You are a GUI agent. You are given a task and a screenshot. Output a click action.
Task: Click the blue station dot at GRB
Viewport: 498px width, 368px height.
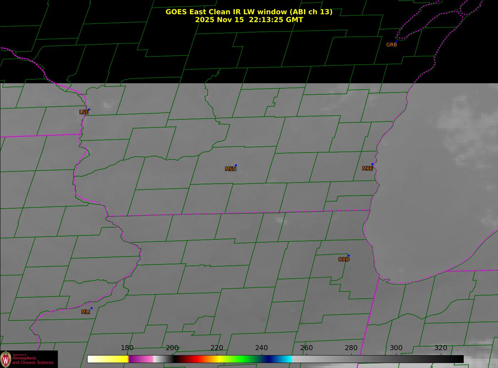click(x=396, y=42)
